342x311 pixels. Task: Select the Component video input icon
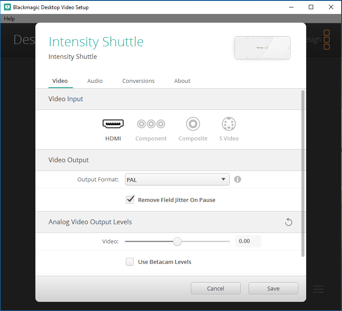pyautogui.click(x=151, y=124)
